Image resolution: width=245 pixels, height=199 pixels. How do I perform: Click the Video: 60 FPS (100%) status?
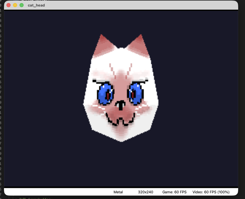pos(211,192)
